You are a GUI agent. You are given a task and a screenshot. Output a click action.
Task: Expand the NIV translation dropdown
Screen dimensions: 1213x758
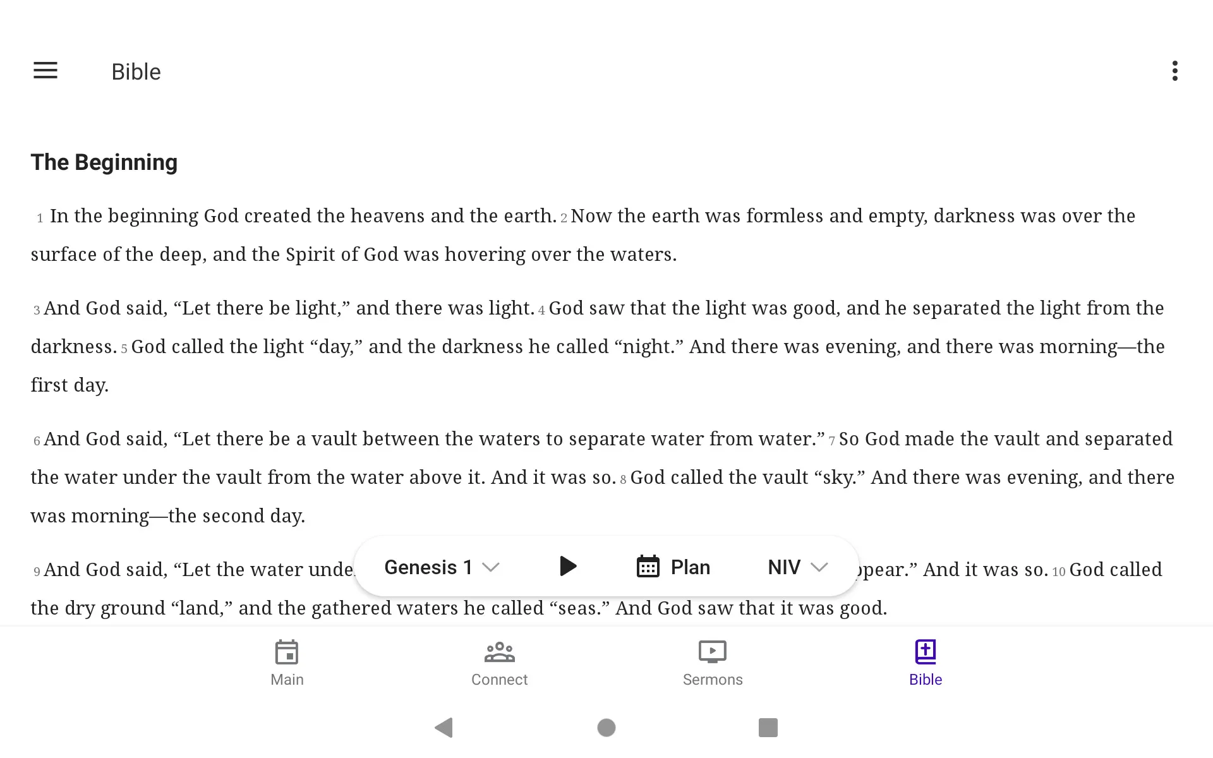point(795,567)
